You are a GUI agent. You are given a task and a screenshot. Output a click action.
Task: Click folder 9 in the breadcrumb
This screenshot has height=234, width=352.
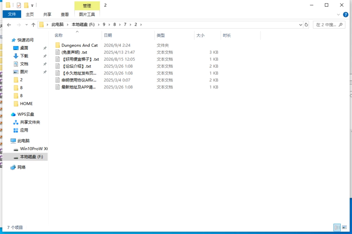pos(104,25)
